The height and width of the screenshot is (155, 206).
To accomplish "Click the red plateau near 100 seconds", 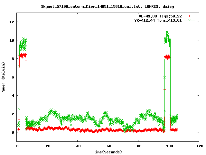I will (168, 57).
